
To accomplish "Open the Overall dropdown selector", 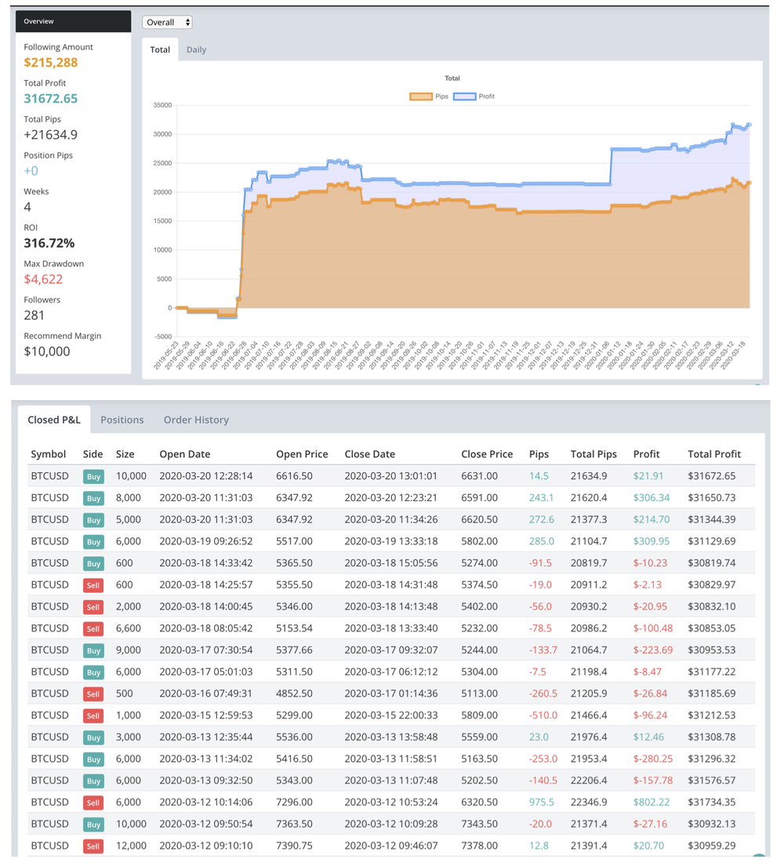I will coord(167,22).
